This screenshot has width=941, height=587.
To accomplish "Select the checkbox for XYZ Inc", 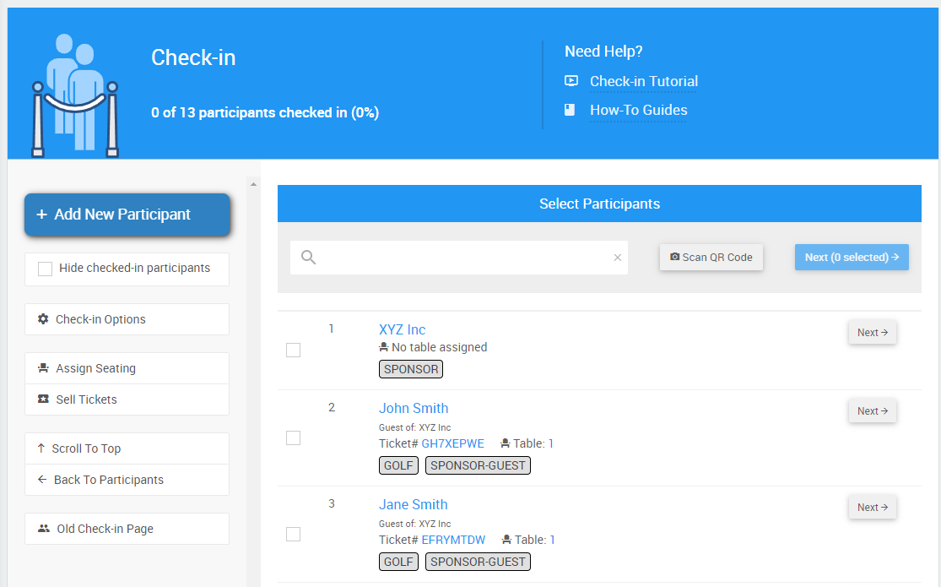I will [293, 350].
